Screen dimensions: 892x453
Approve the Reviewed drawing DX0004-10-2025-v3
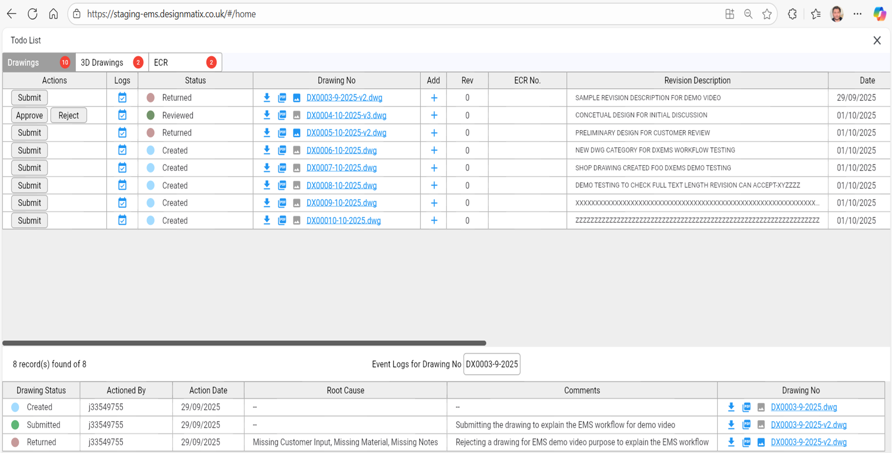point(29,115)
